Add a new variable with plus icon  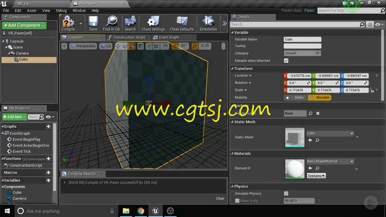pos(49,180)
